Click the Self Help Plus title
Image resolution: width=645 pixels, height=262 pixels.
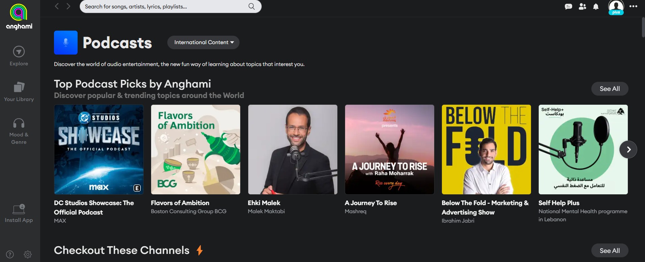[559, 203]
